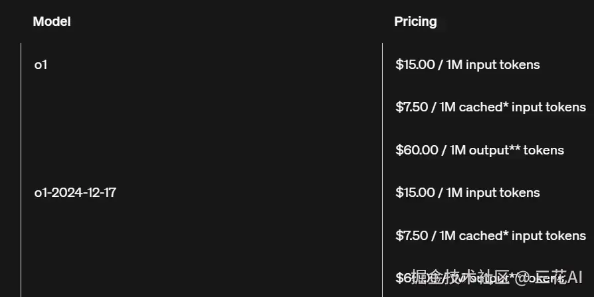Click the vertical line left of Model column
The width and height of the screenshot is (594, 297).
[x=21, y=170]
